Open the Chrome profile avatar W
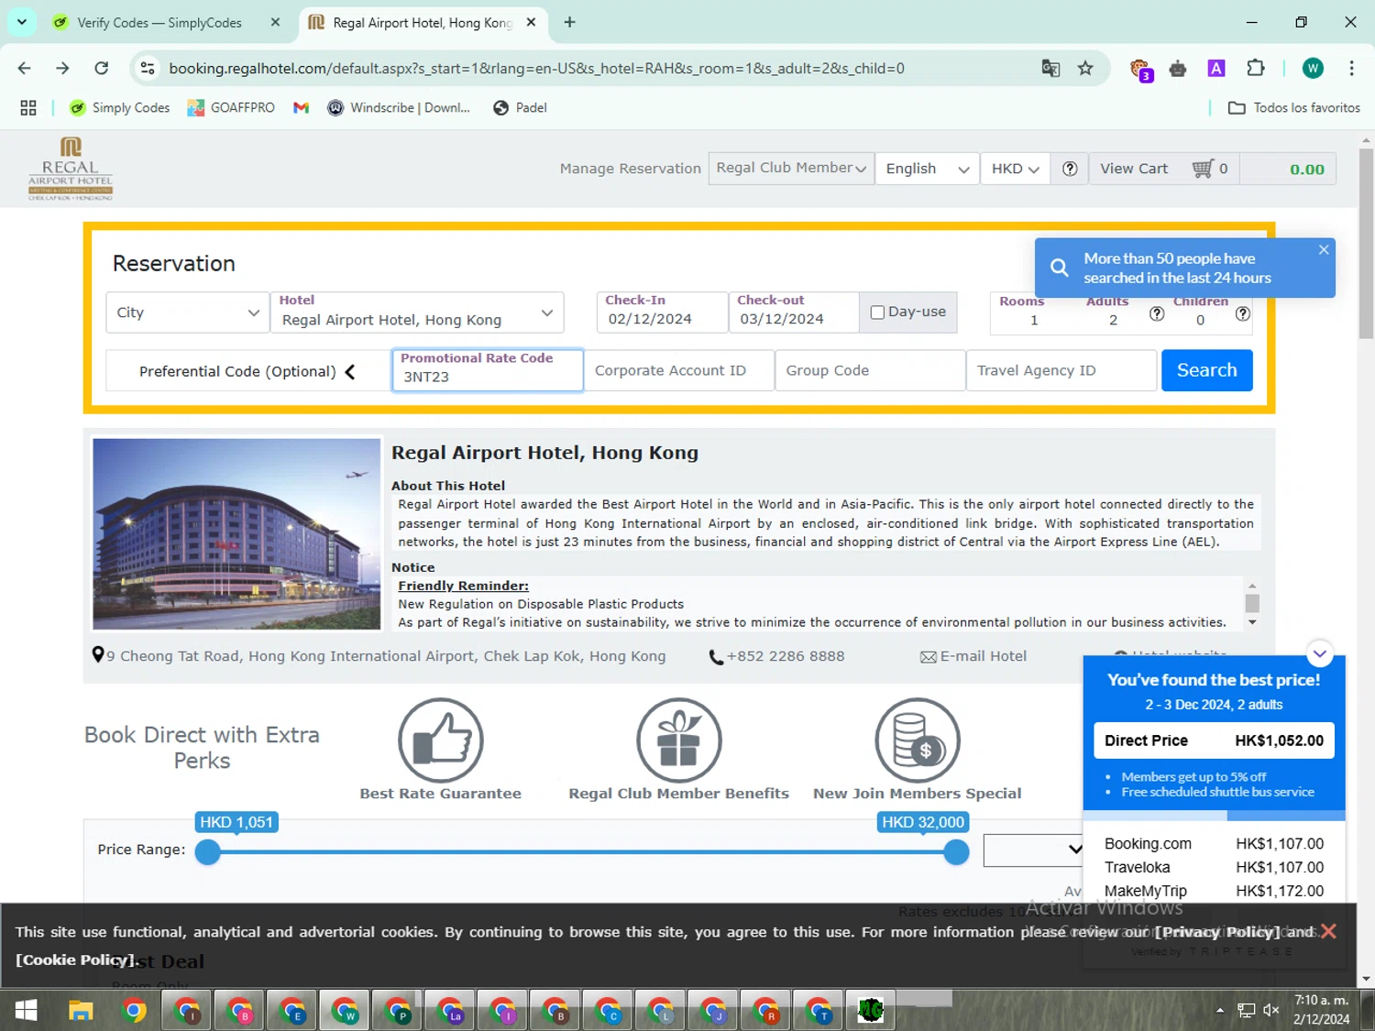This screenshot has height=1031, width=1375. 1313,68
